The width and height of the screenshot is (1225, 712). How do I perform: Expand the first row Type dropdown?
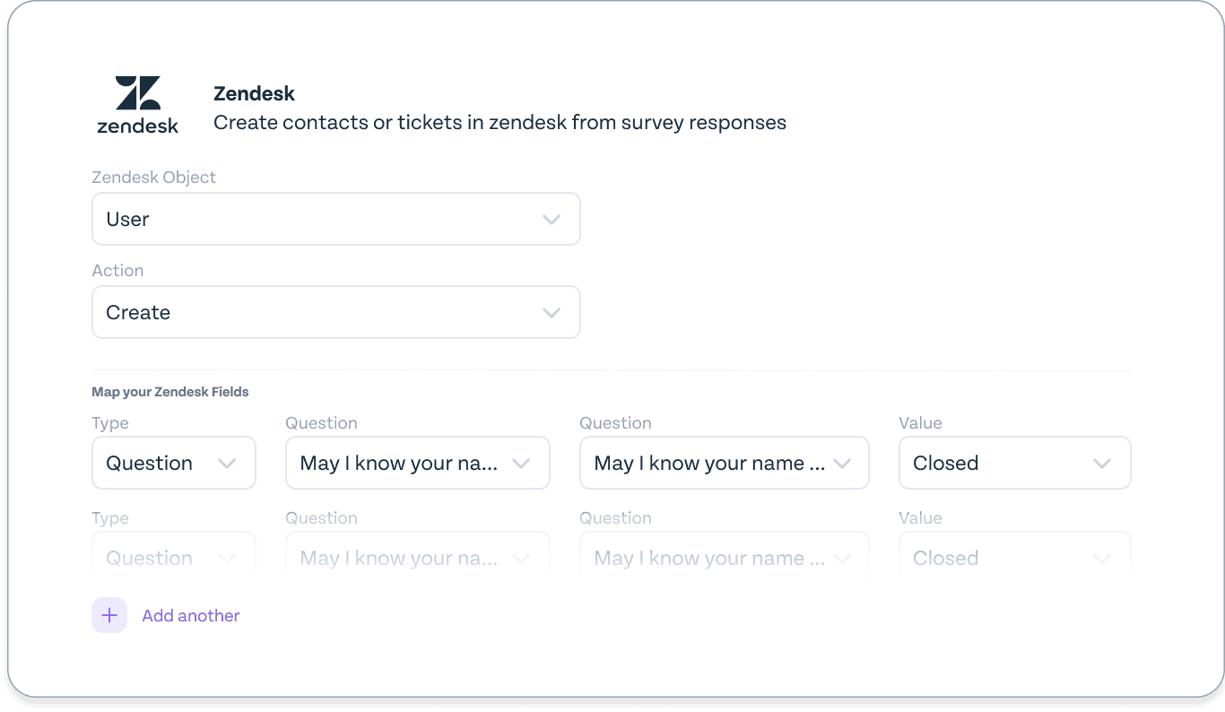(x=174, y=463)
